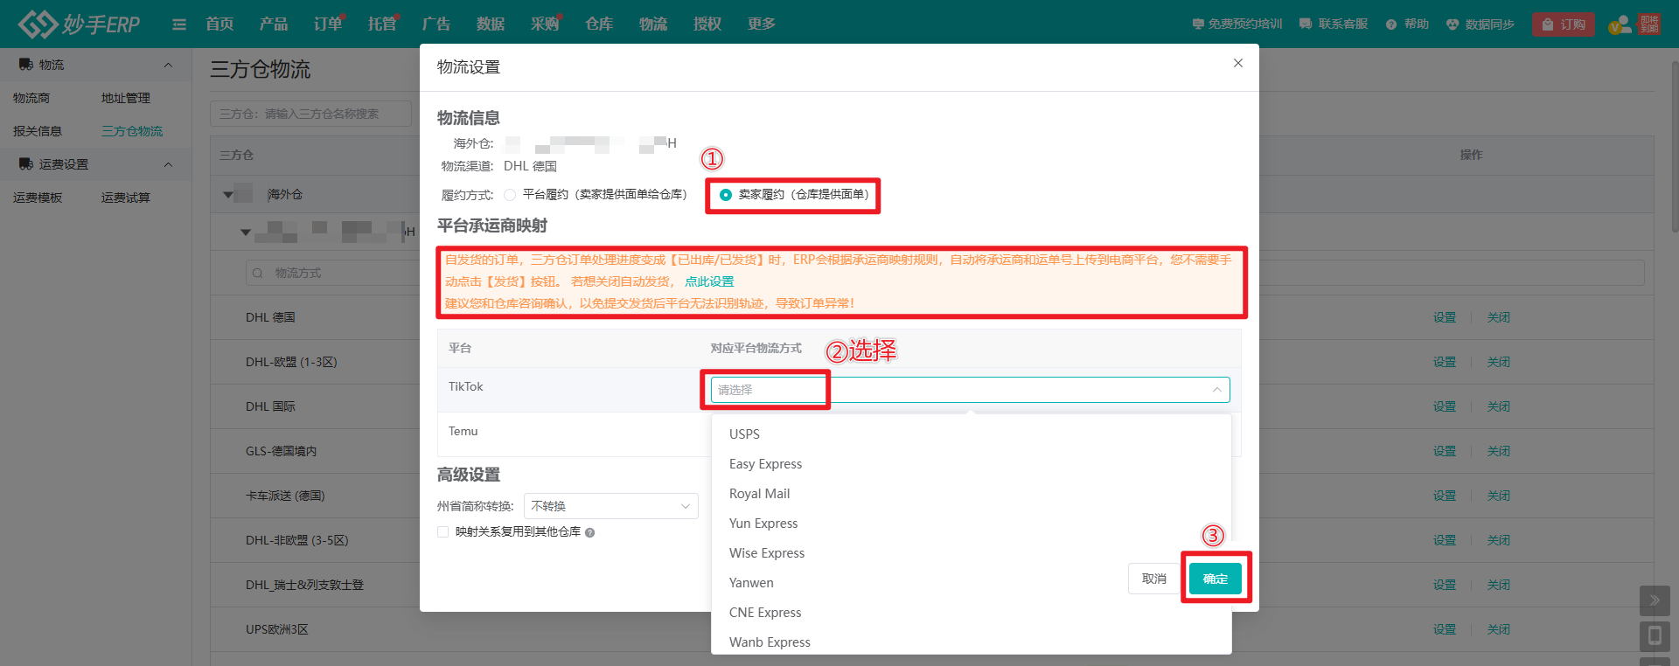1679x666 pixels.
Task: Focus the 物流方式 search field
Action: 944,273
